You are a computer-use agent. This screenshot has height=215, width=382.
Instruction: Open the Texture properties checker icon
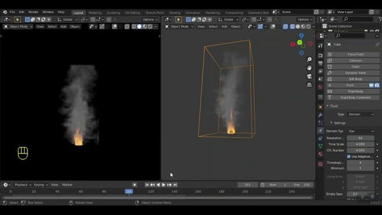[x=321, y=164]
